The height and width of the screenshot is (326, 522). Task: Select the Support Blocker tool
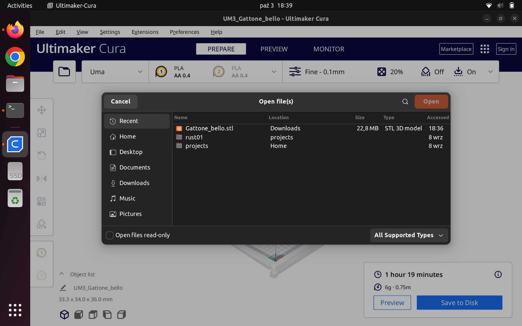tap(41, 224)
